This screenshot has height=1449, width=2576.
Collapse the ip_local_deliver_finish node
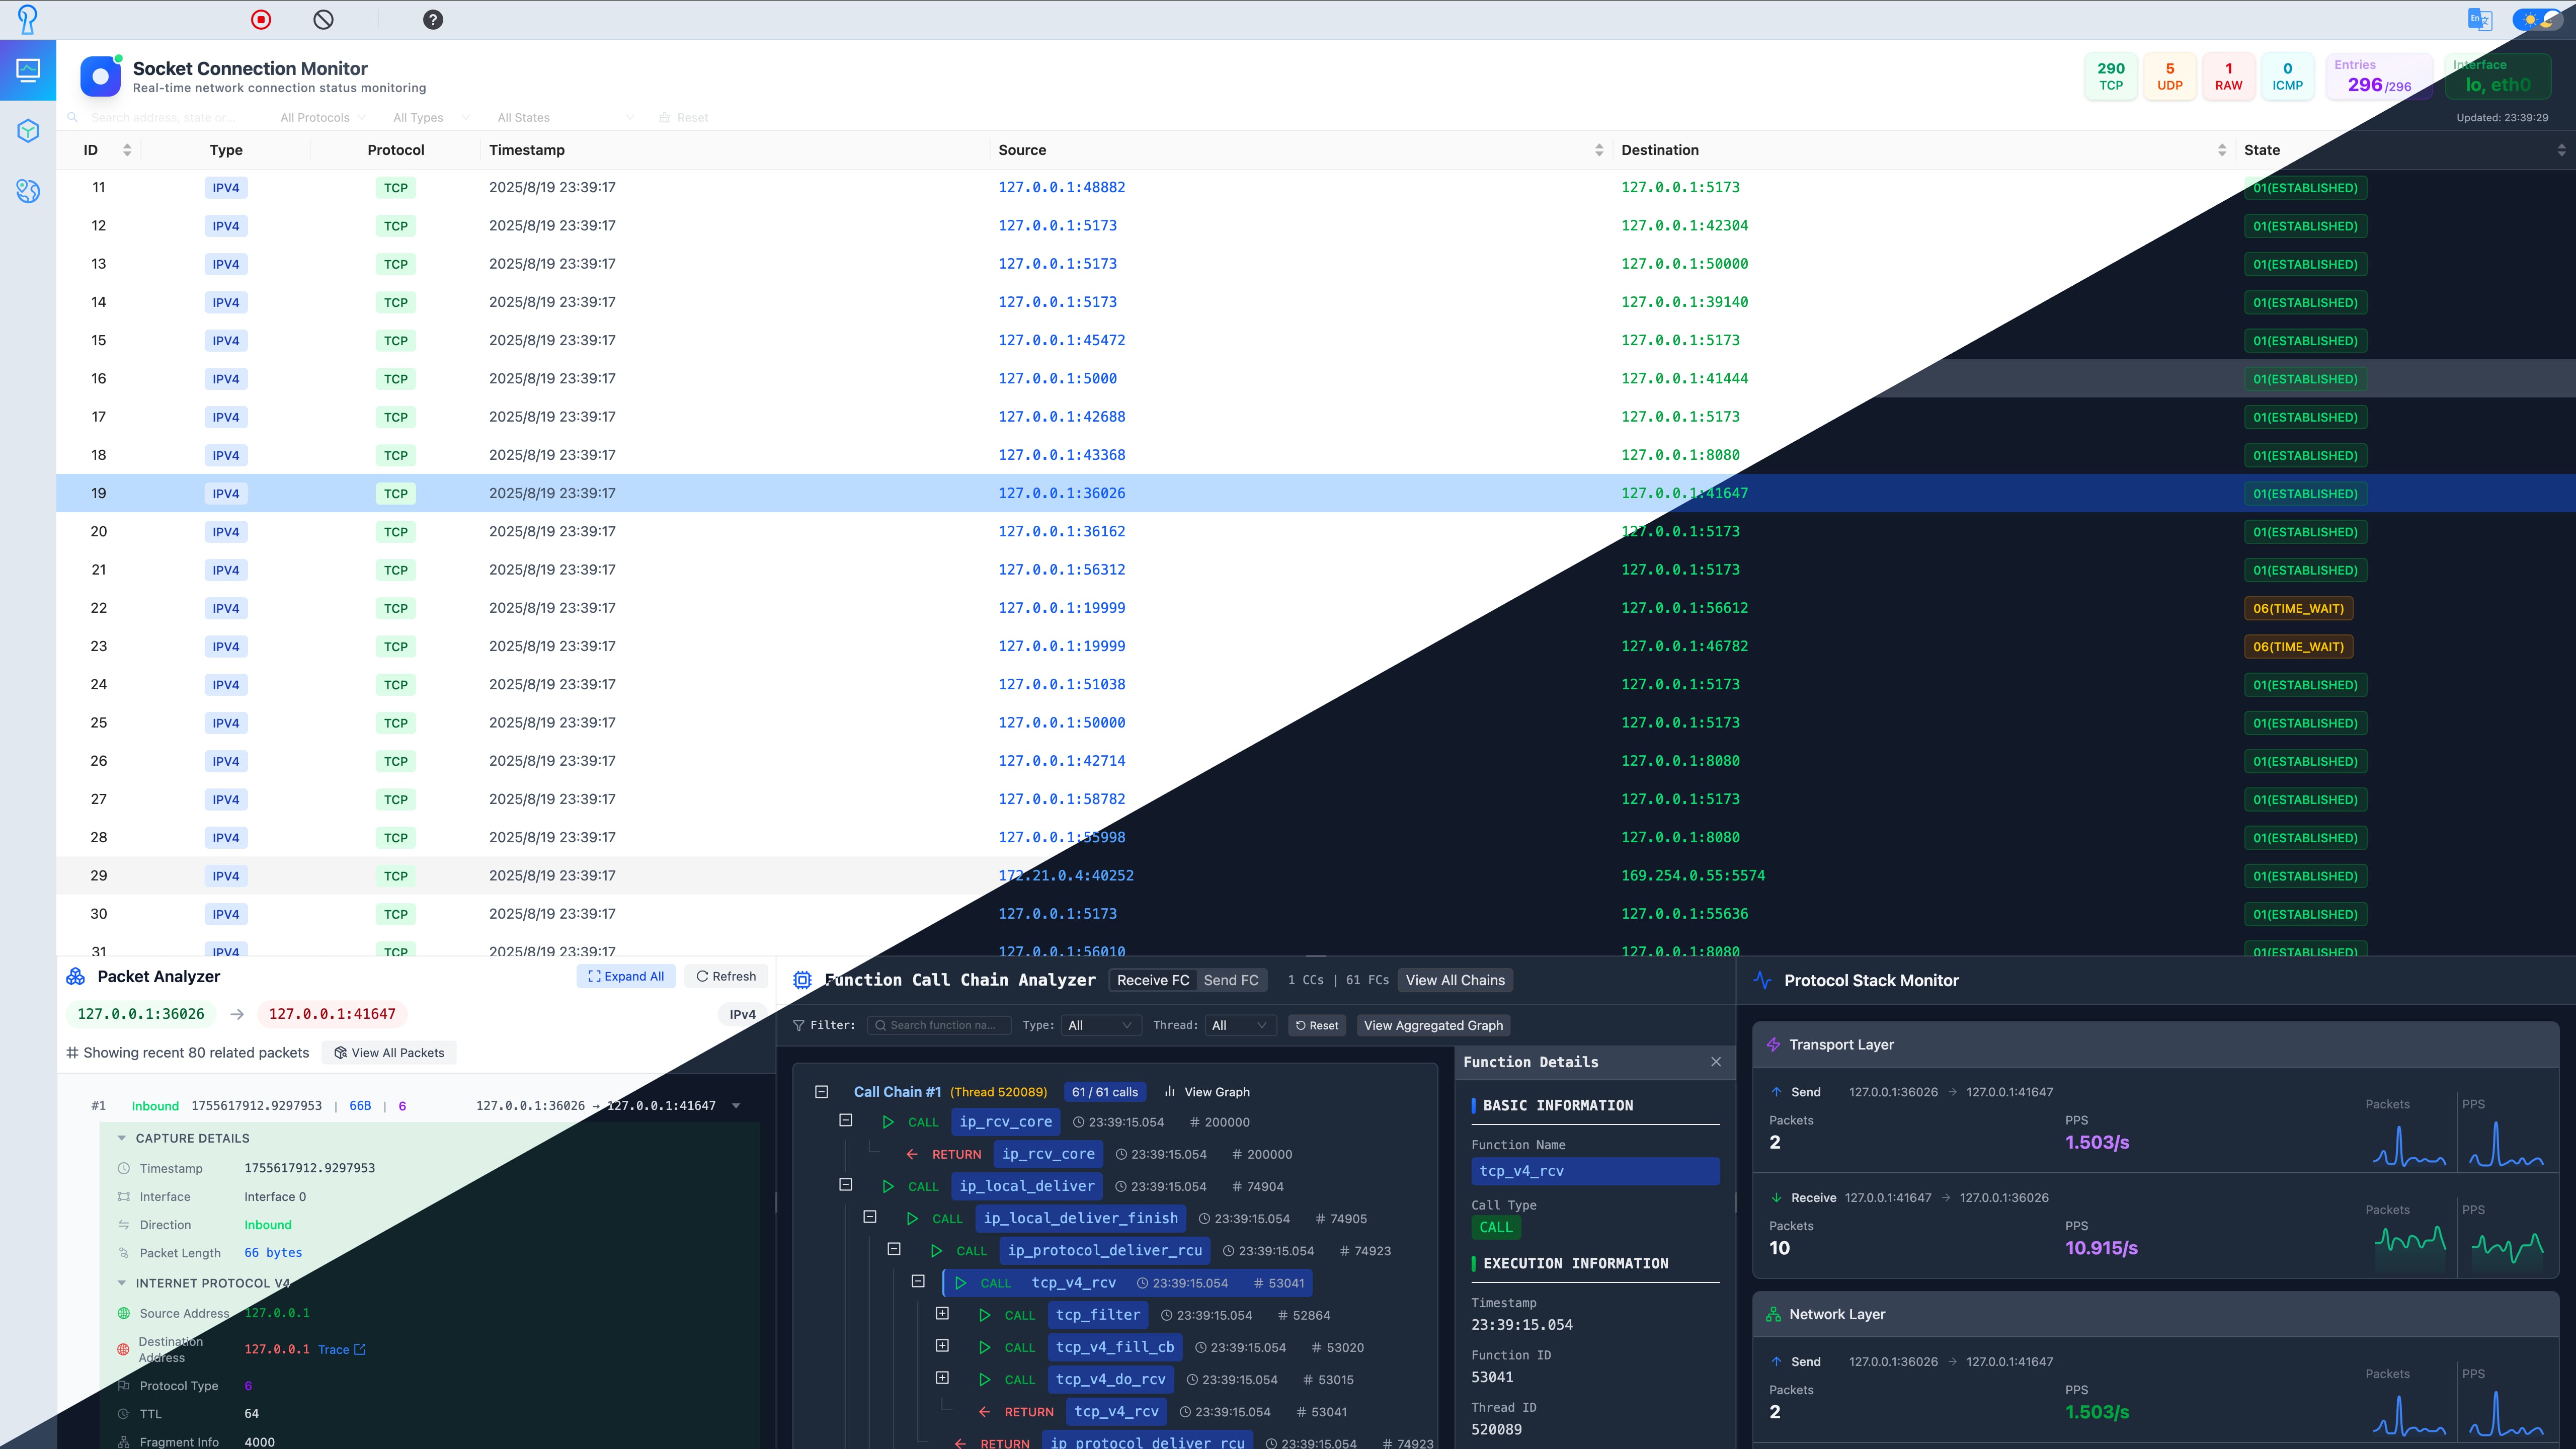(x=869, y=1217)
